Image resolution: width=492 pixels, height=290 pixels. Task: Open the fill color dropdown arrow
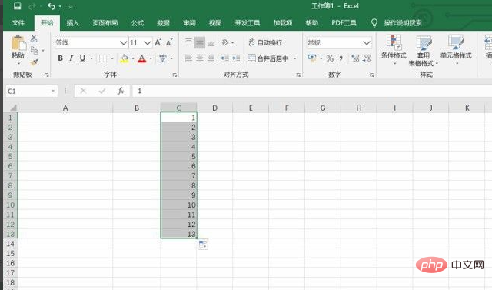(133, 58)
